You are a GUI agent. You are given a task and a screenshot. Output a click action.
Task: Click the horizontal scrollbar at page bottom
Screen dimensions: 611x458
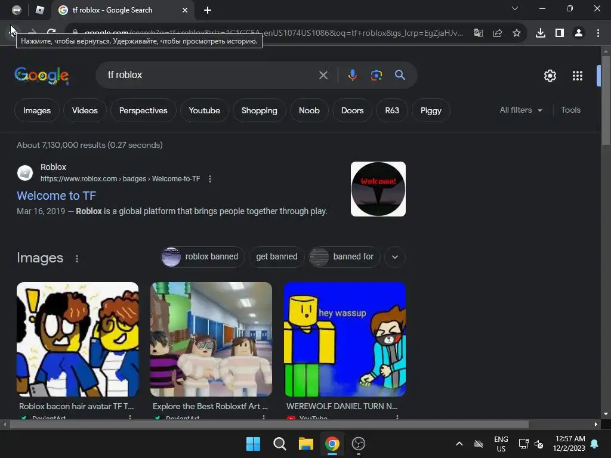click(x=269, y=425)
